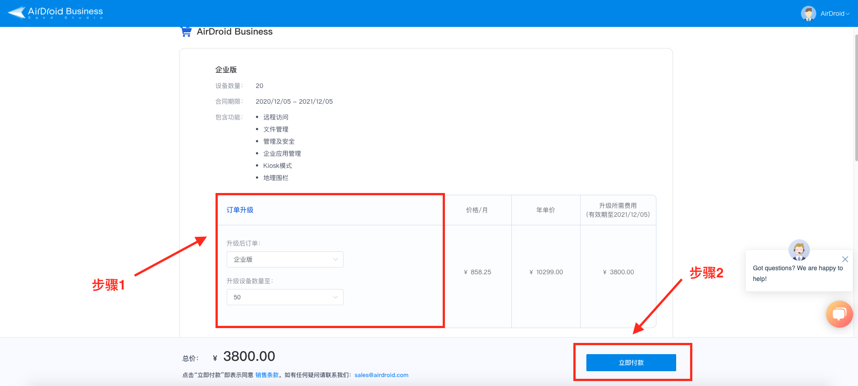Click the 远程访问 feature item
858x386 pixels.
click(x=276, y=117)
